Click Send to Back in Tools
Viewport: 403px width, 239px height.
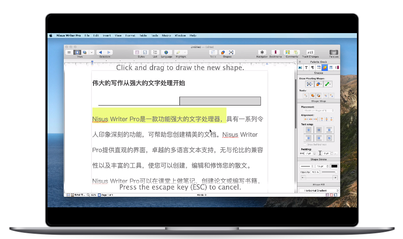pos(319,96)
